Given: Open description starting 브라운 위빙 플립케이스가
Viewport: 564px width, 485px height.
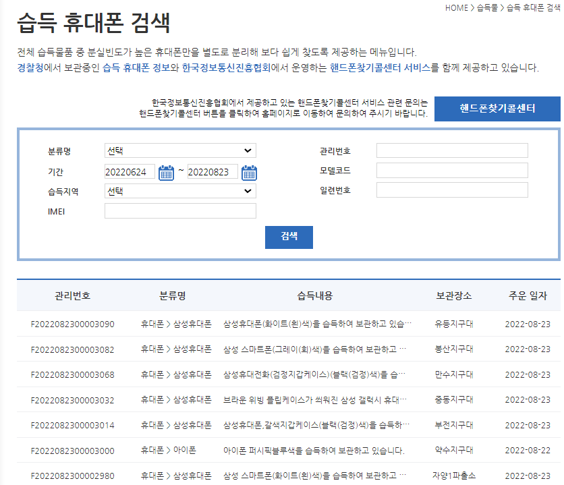Looking at the screenshot, I should [x=315, y=400].
